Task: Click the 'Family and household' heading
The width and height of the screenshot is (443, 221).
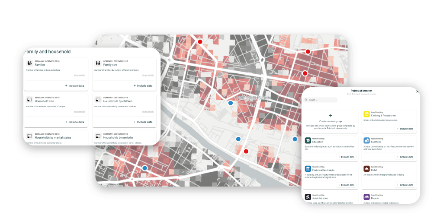Action: pyautogui.click(x=48, y=52)
